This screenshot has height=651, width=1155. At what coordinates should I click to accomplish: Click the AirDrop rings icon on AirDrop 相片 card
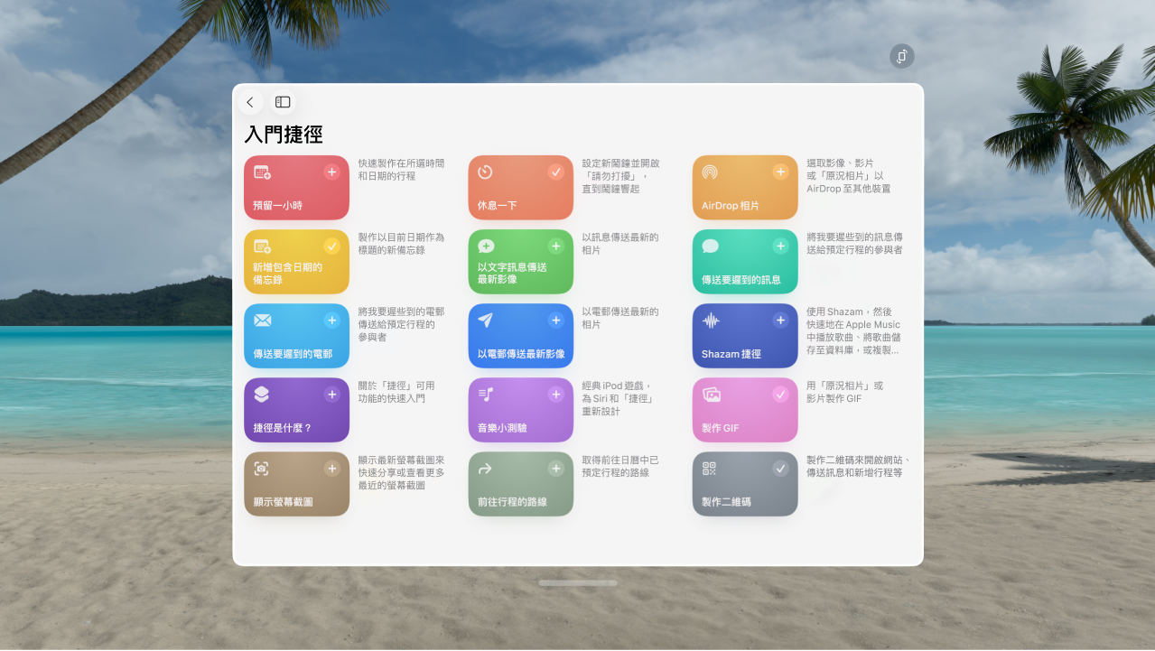(x=710, y=172)
